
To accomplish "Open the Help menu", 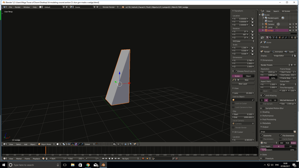I will coord(35,7).
